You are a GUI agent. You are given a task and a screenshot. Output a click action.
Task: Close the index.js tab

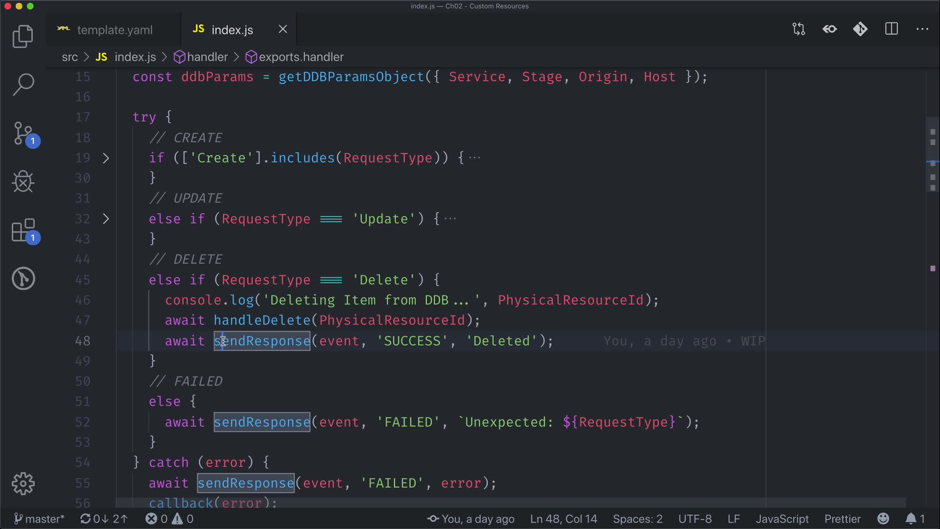coord(283,29)
